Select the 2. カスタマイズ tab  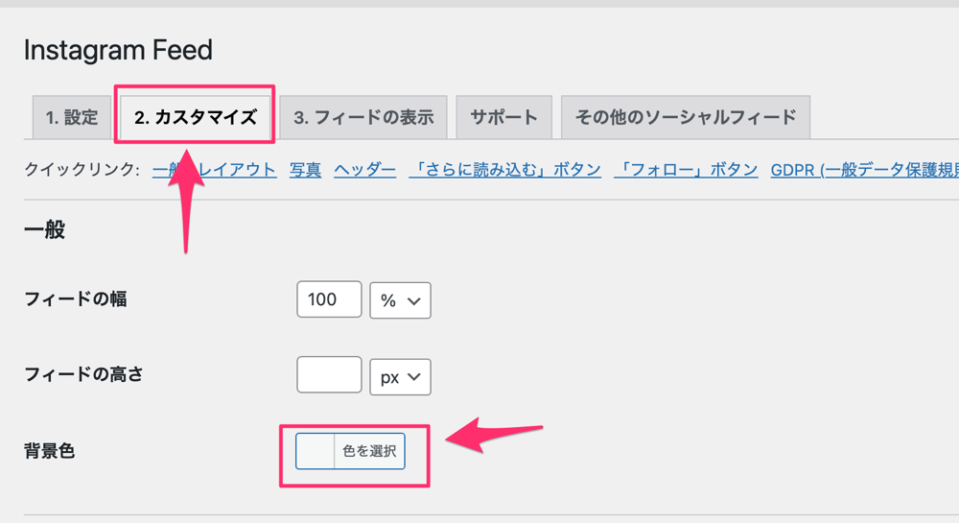click(195, 117)
